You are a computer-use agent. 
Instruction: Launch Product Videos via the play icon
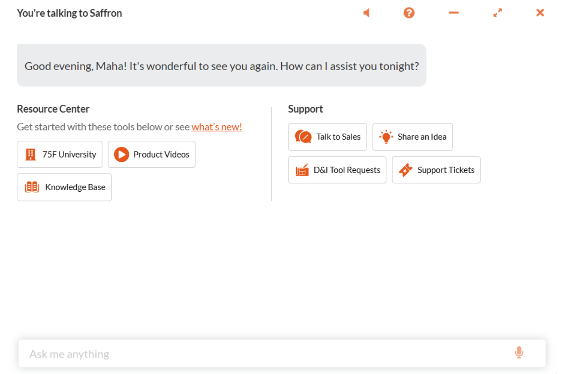pyautogui.click(x=121, y=155)
